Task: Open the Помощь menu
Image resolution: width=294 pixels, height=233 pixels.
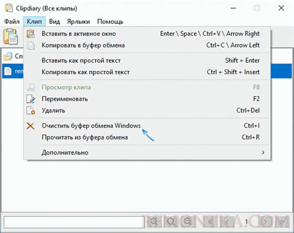Action: click(x=110, y=22)
